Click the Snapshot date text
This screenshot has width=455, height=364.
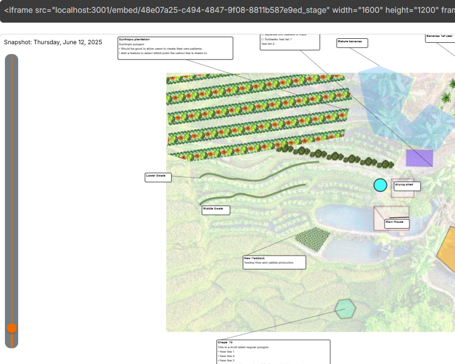pyautogui.click(x=53, y=42)
